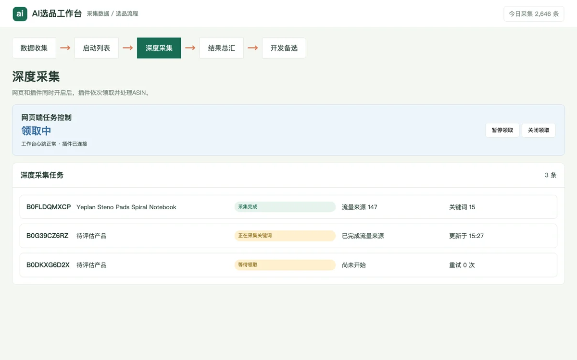Select task row B0DKXG6D2X
Image resolution: width=577 pixels, height=360 pixels.
pos(288,265)
